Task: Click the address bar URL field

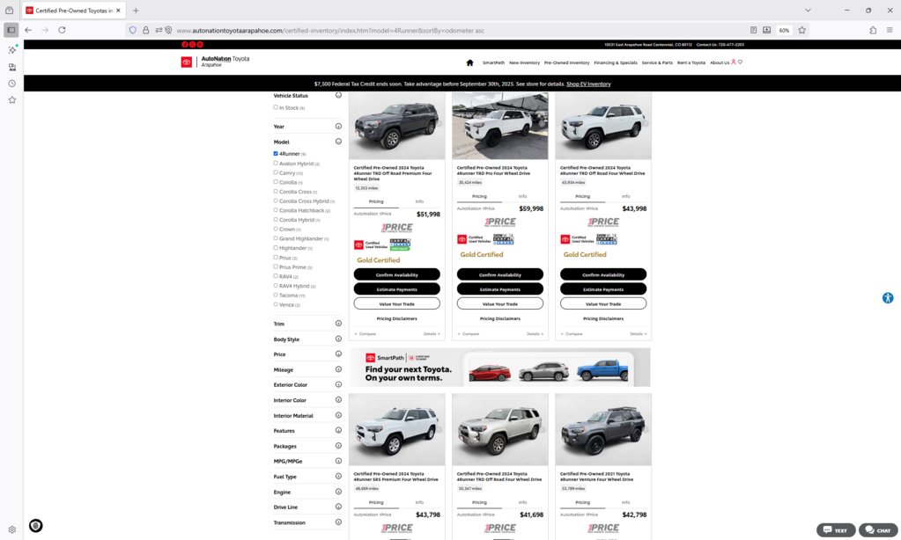Action: pos(460,31)
